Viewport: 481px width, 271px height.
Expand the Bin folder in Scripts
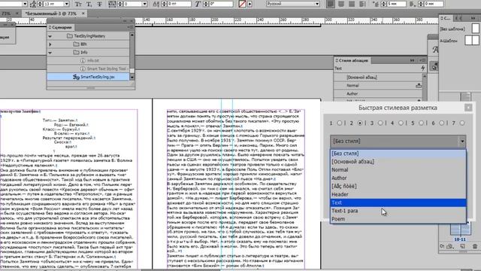pyautogui.click(x=50, y=44)
